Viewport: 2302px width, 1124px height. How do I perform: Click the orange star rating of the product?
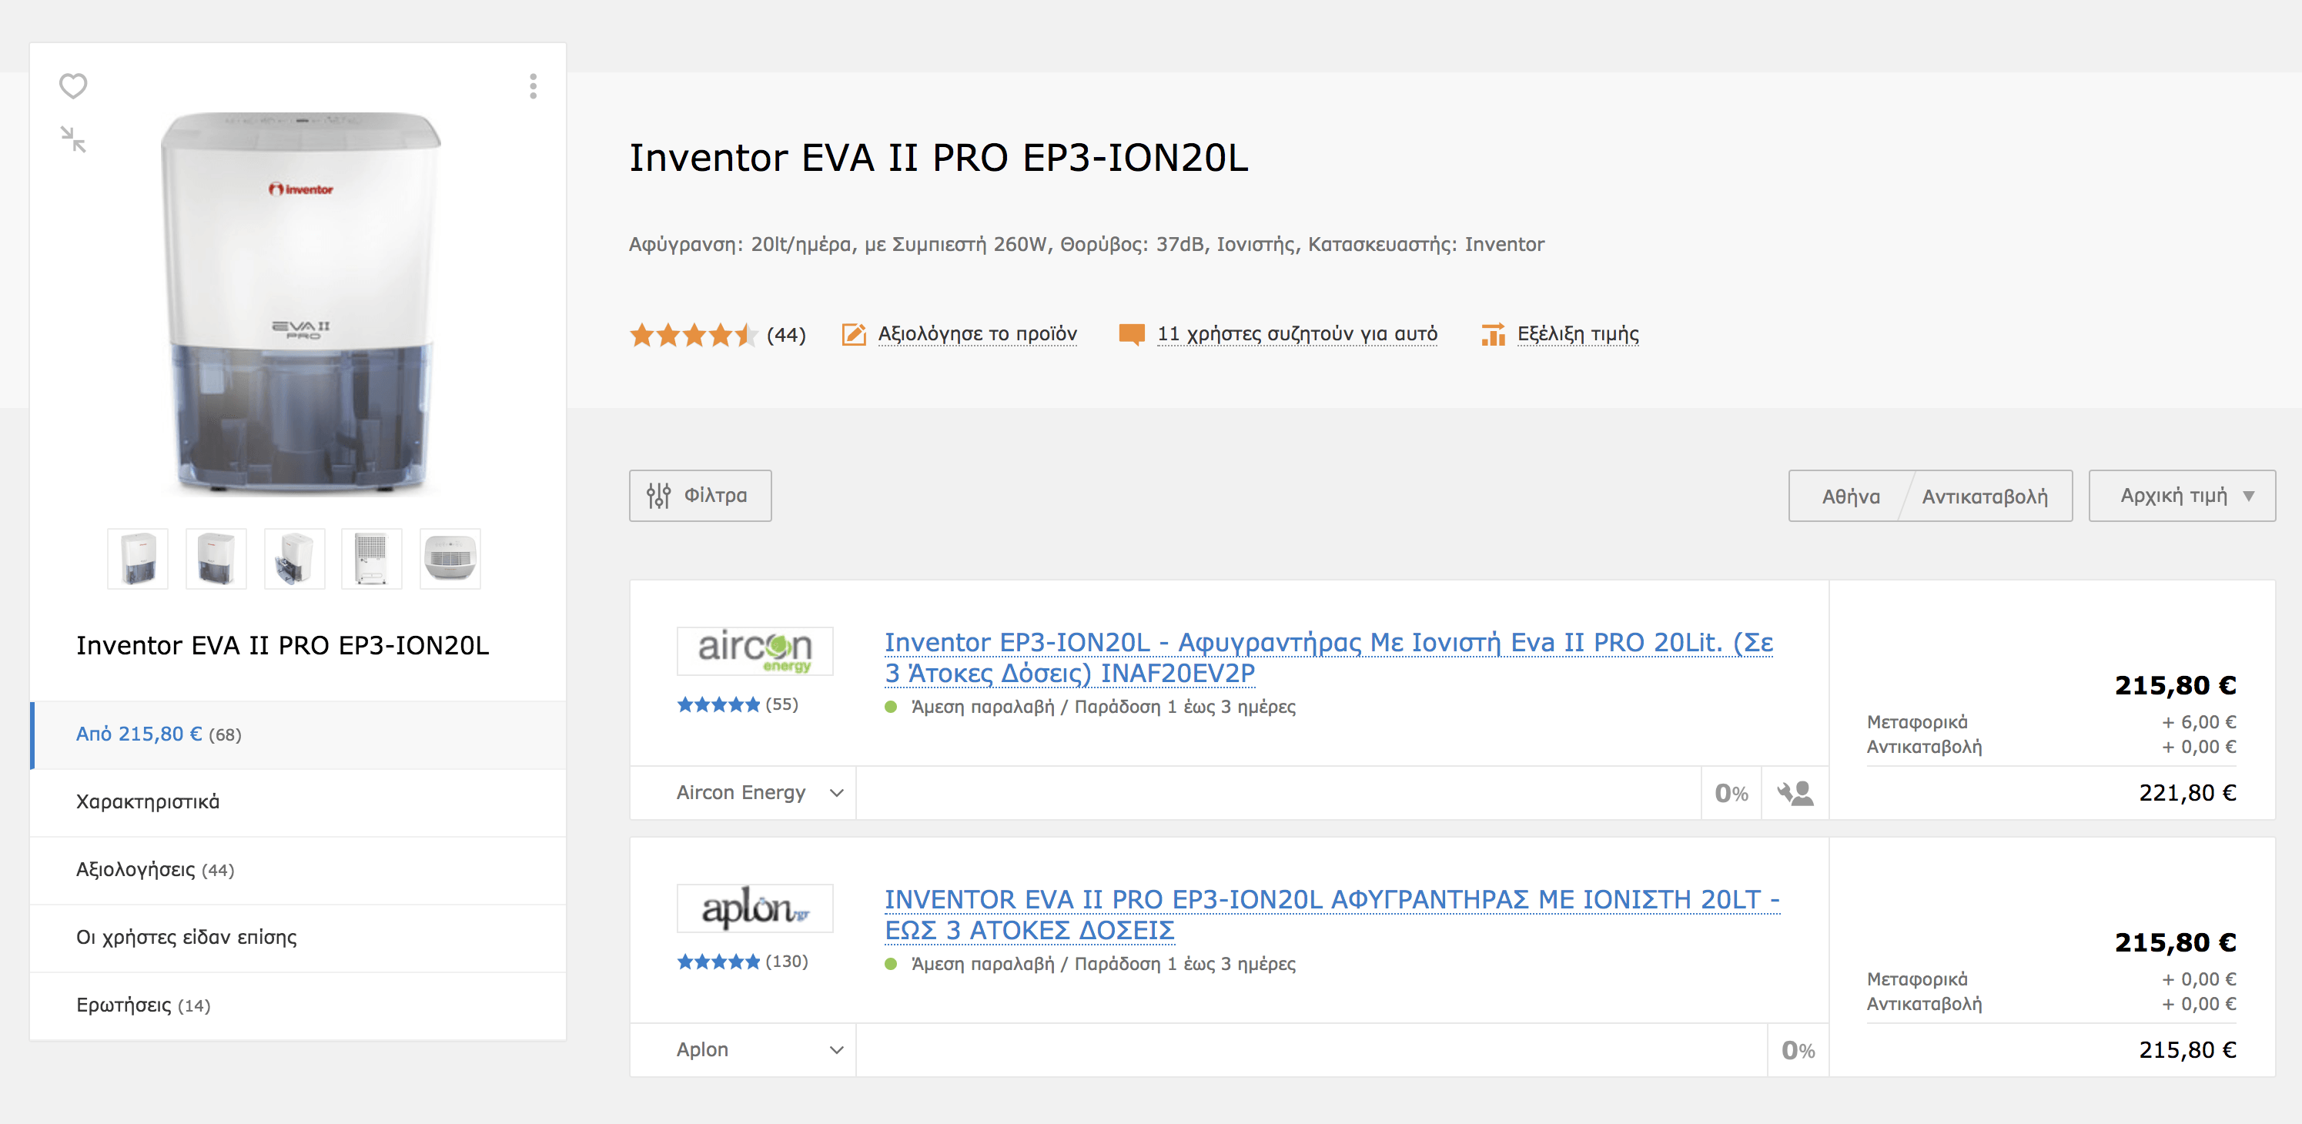694,335
